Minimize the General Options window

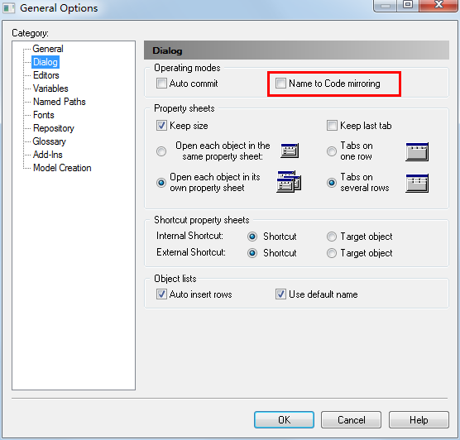pyautogui.click(x=386, y=5)
